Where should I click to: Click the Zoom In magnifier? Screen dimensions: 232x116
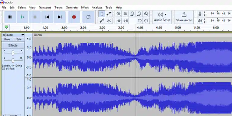coord(118,14)
